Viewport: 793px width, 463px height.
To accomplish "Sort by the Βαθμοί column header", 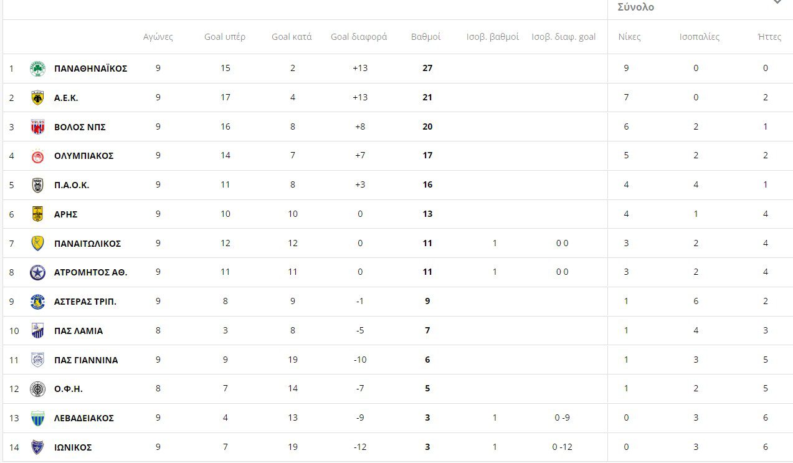I will [425, 37].
